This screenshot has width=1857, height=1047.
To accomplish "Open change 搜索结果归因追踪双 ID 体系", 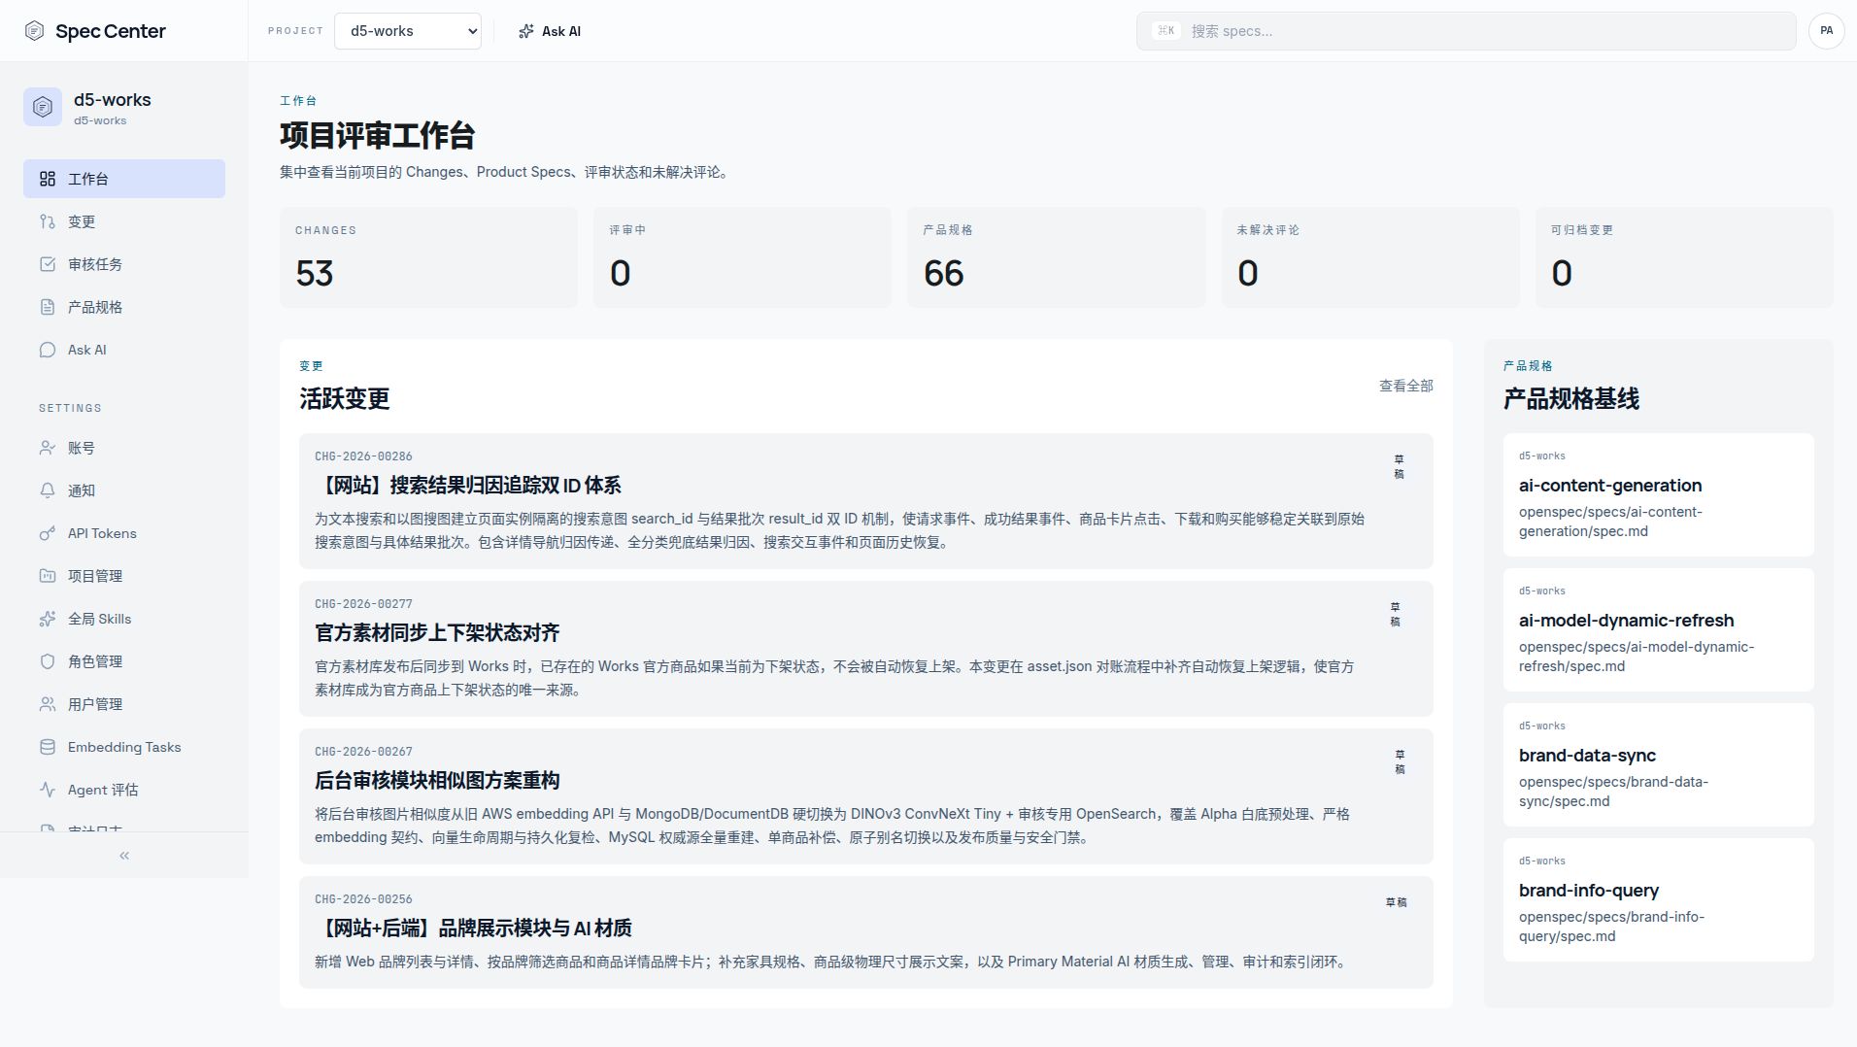I will click(866, 501).
